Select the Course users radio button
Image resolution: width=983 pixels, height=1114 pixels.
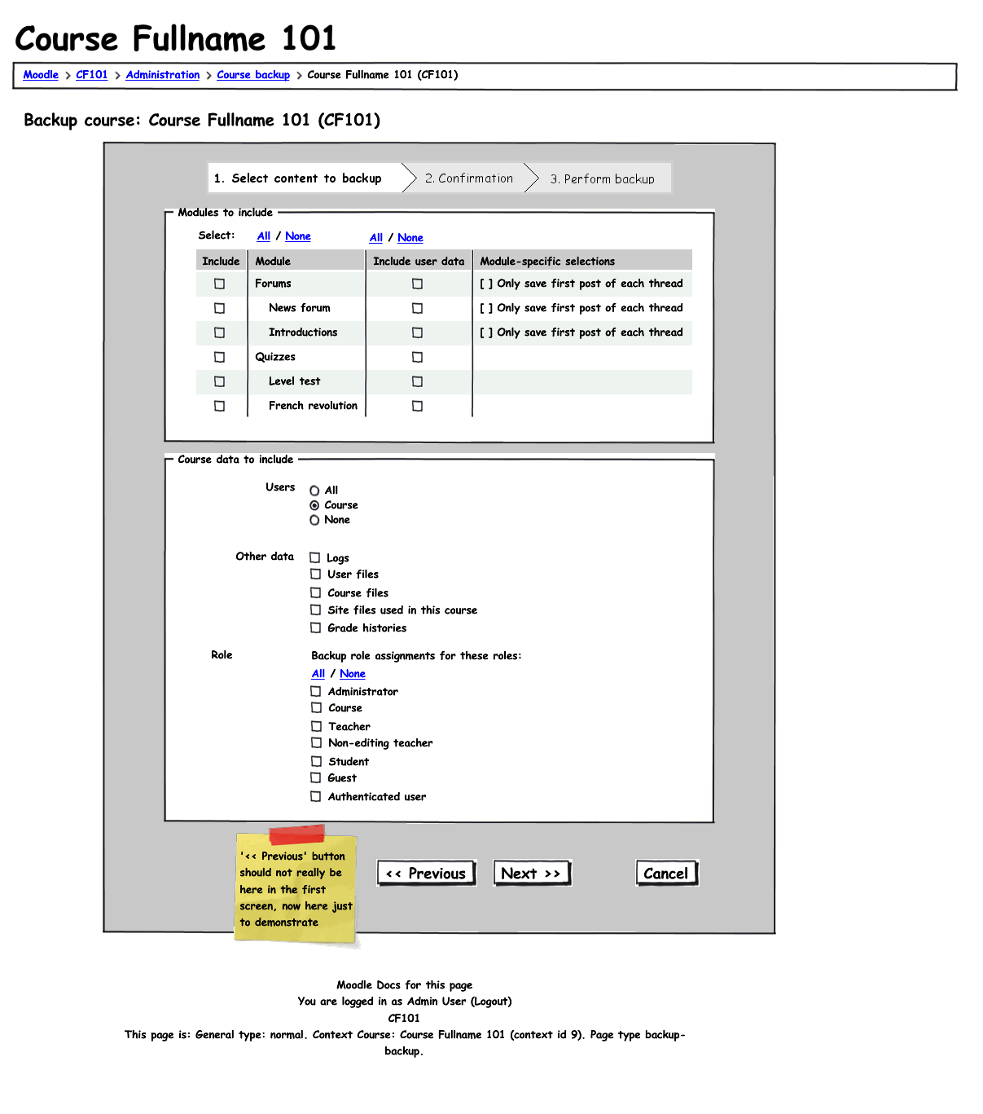click(314, 505)
